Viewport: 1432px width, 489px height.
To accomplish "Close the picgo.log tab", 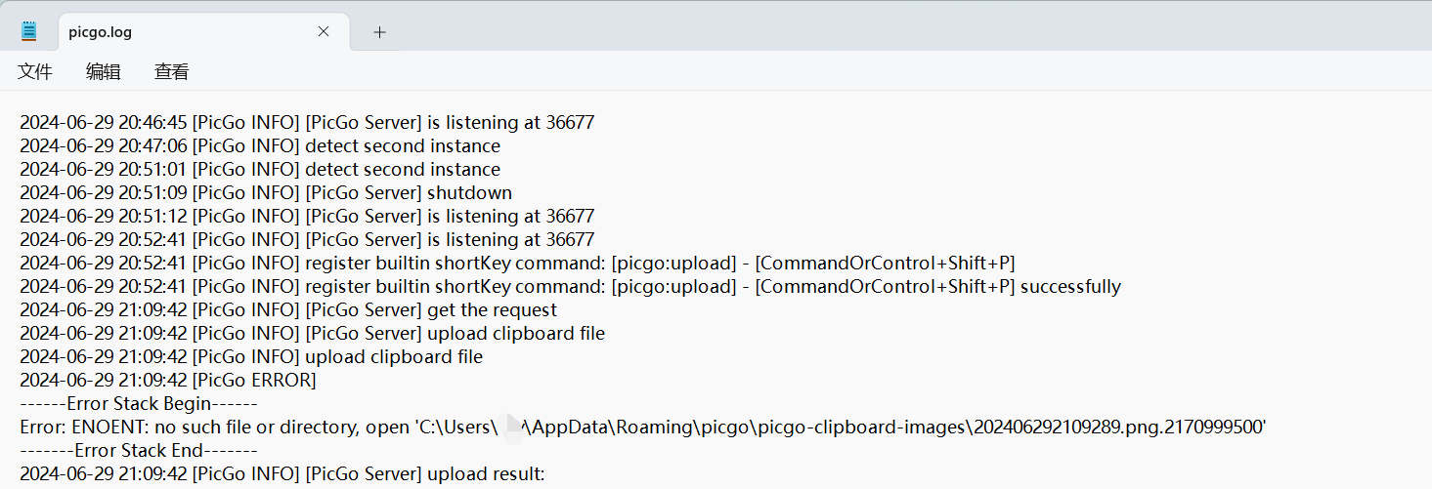I will coord(324,31).
